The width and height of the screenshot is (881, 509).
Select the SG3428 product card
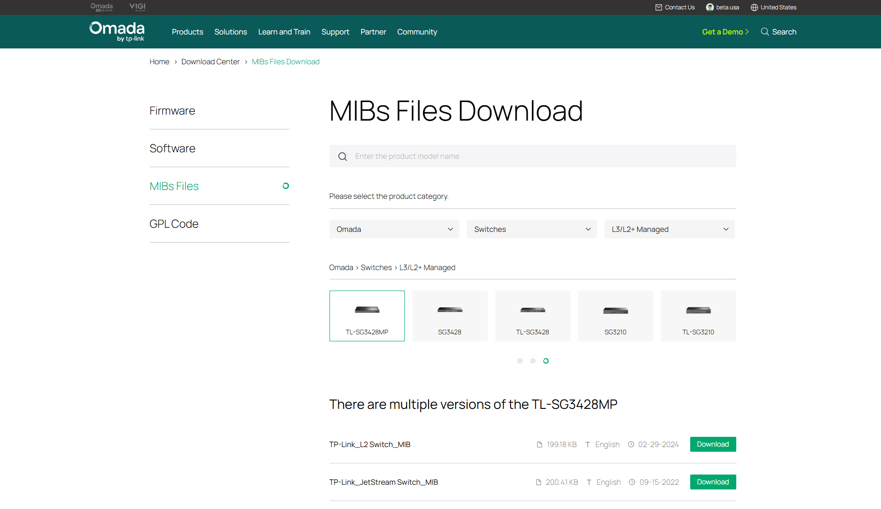click(450, 316)
